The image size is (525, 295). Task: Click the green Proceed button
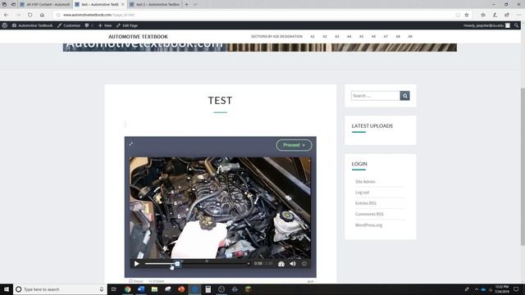click(x=294, y=145)
